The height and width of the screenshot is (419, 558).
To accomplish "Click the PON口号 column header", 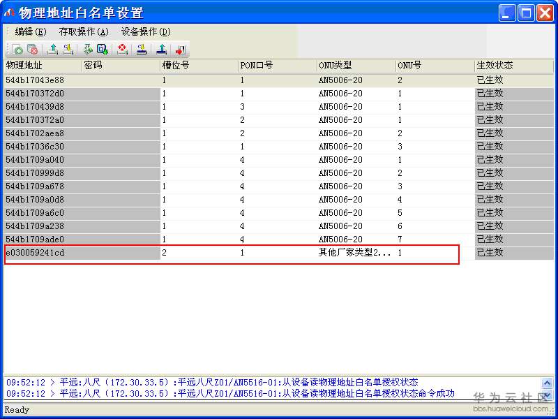I will coord(278,66).
